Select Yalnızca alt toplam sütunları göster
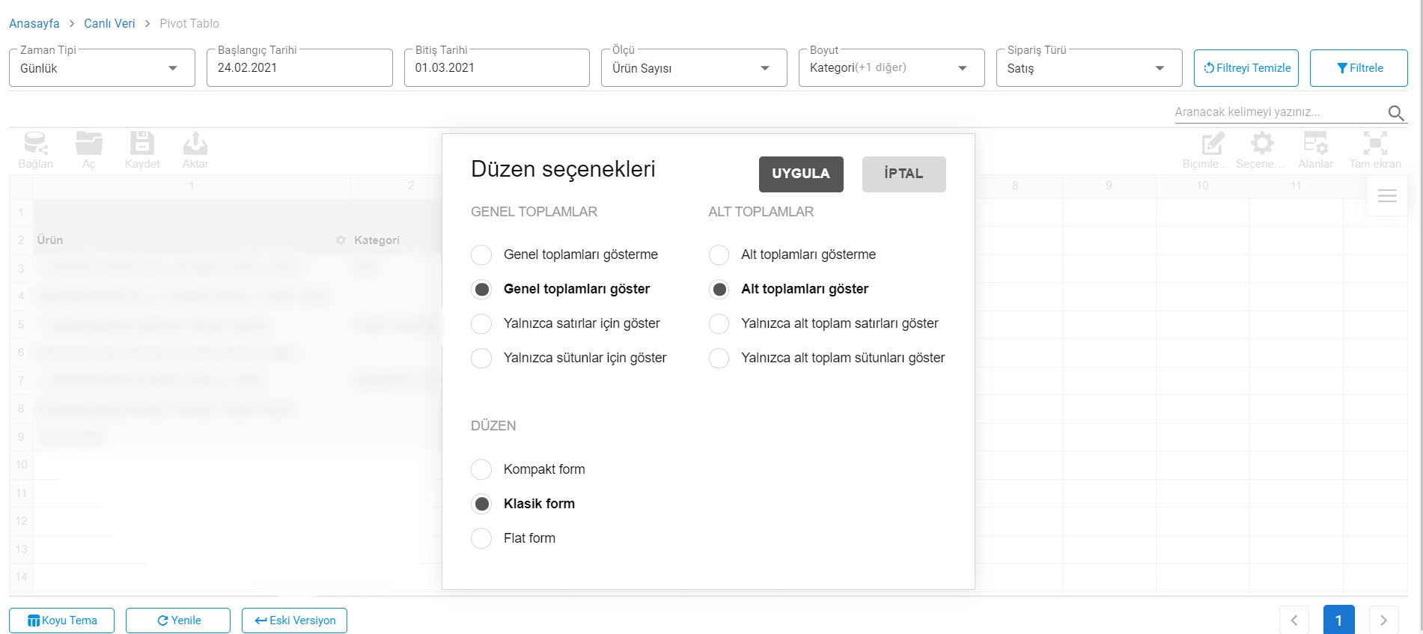The height and width of the screenshot is (634, 1423). [827, 358]
